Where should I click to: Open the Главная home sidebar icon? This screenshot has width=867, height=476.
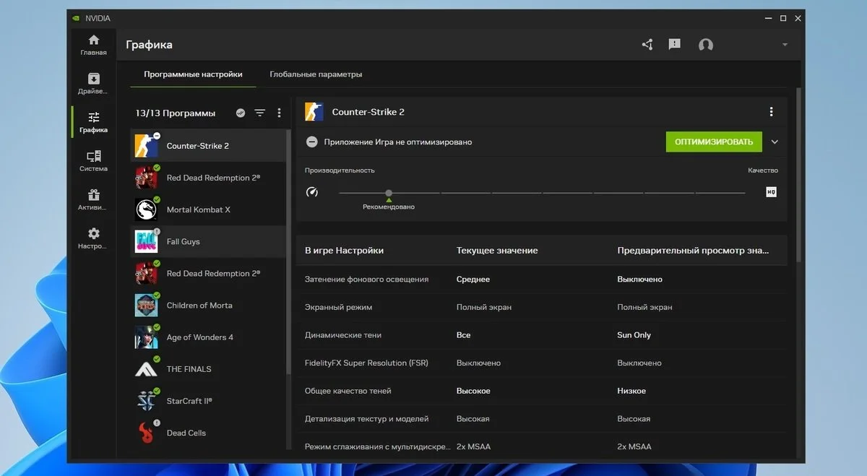(93, 45)
